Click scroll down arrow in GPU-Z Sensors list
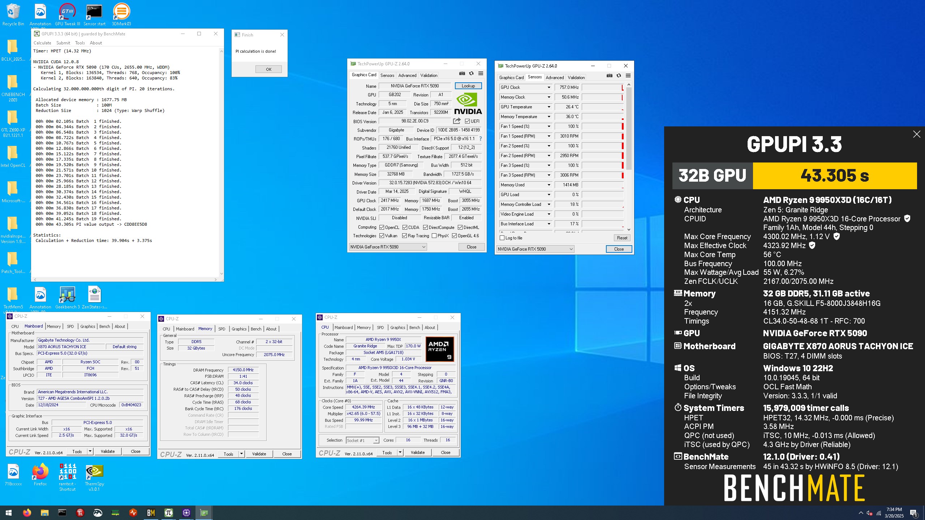Viewport: 925px width, 520px height. tap(629, 229)
